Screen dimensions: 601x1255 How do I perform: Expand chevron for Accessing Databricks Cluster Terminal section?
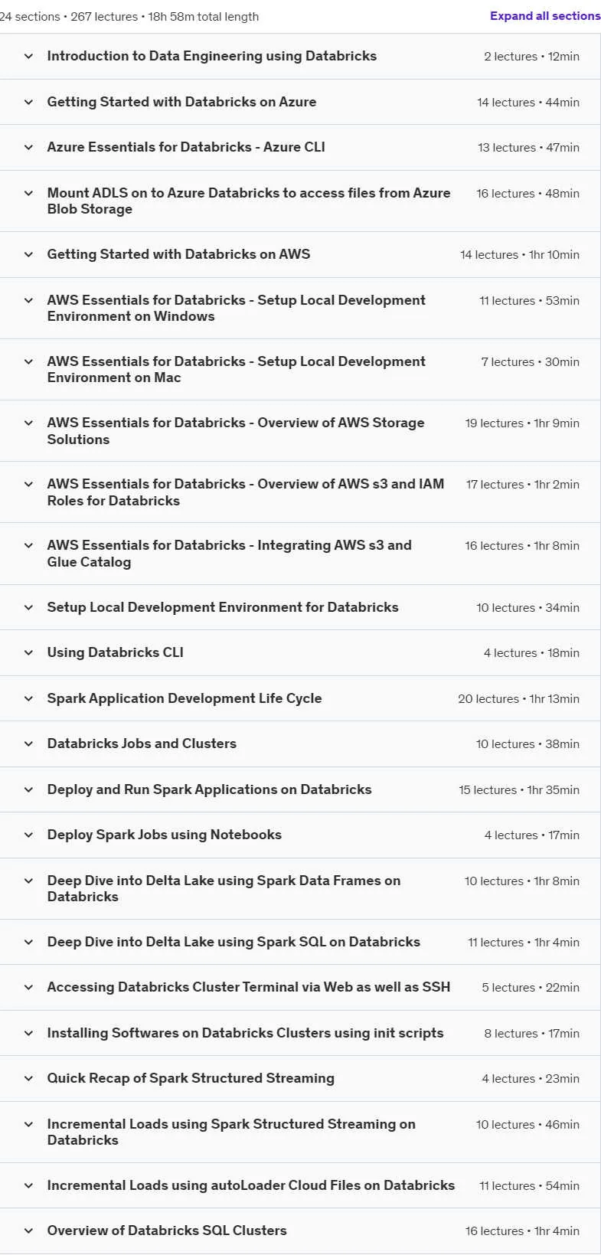click(x=28, y=987)
